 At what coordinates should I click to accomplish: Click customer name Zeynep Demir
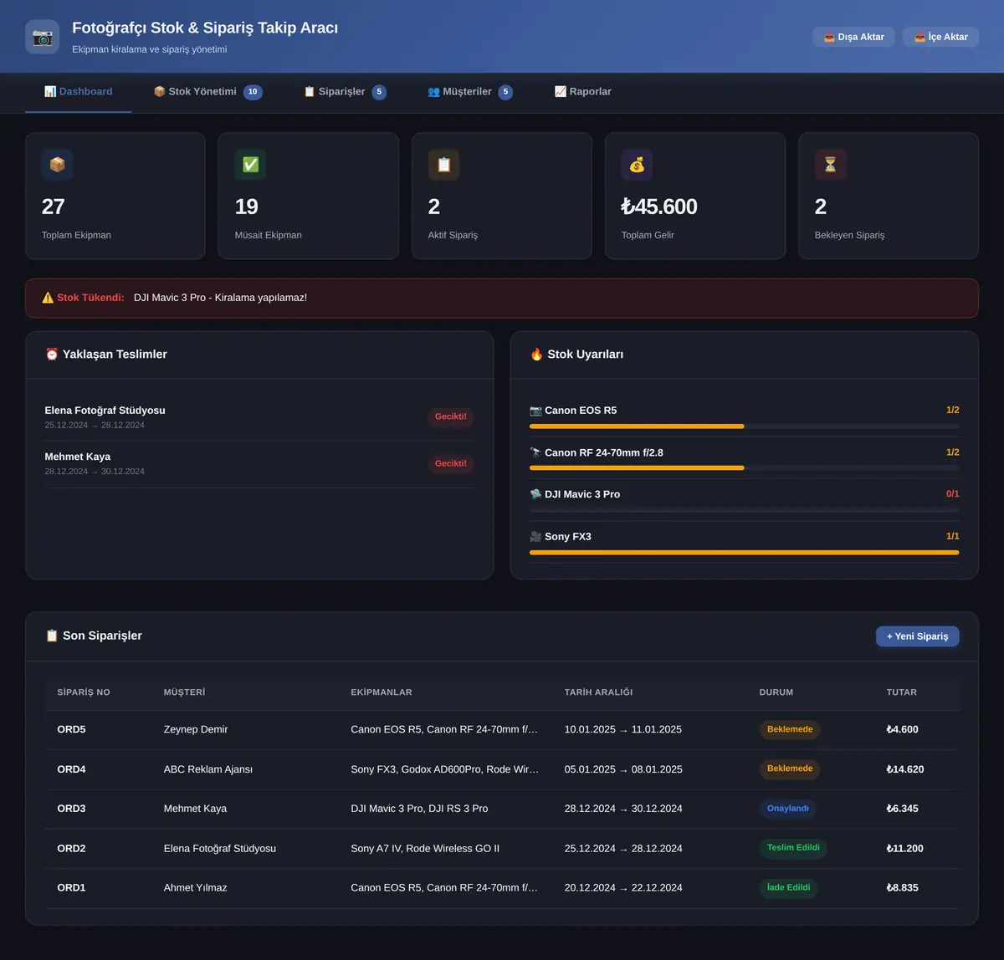click(196, 729)
